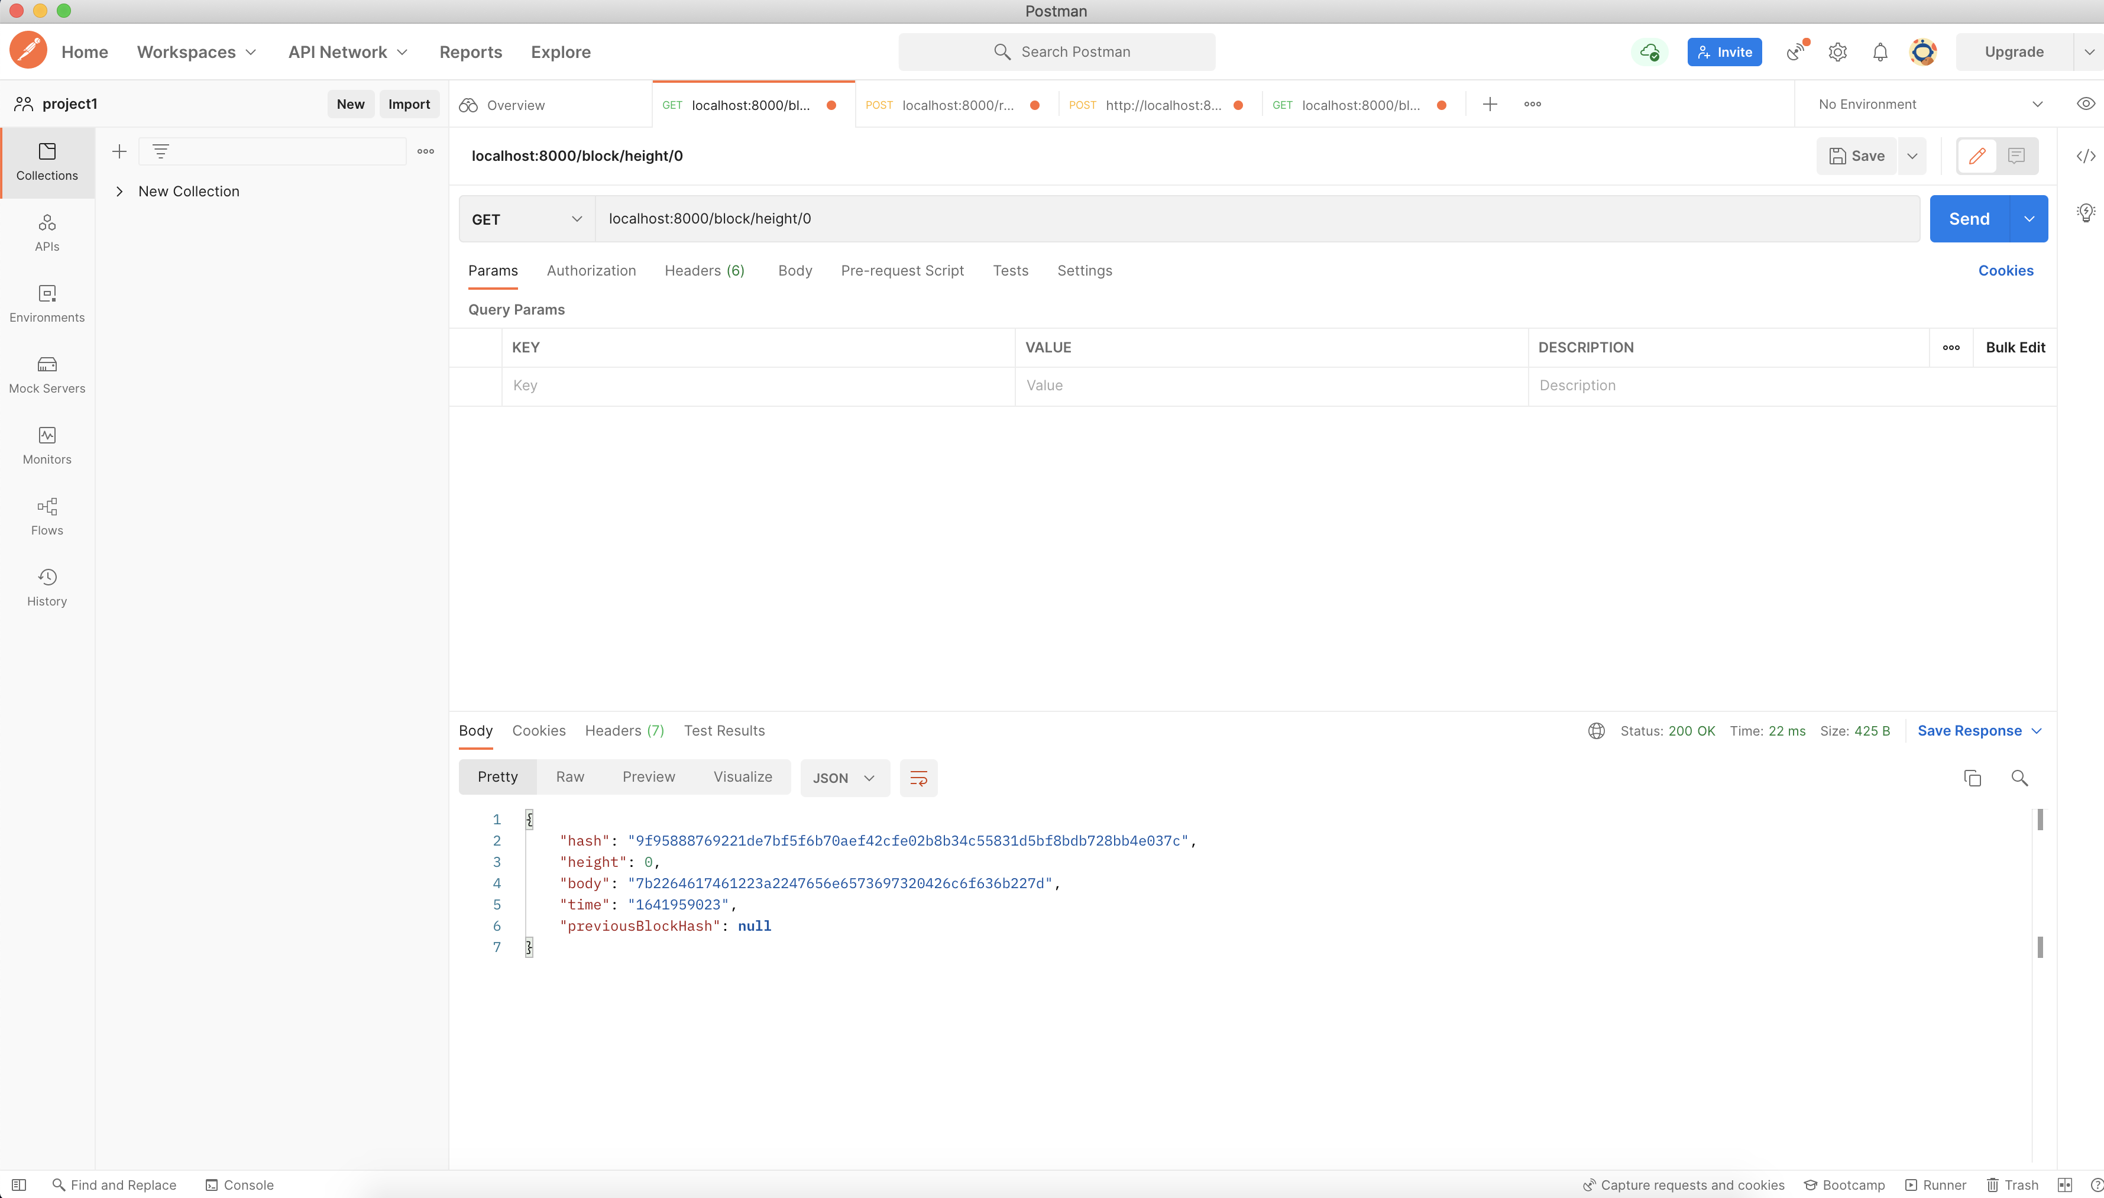Click the cloud sync status icon

coord(1649,52)
